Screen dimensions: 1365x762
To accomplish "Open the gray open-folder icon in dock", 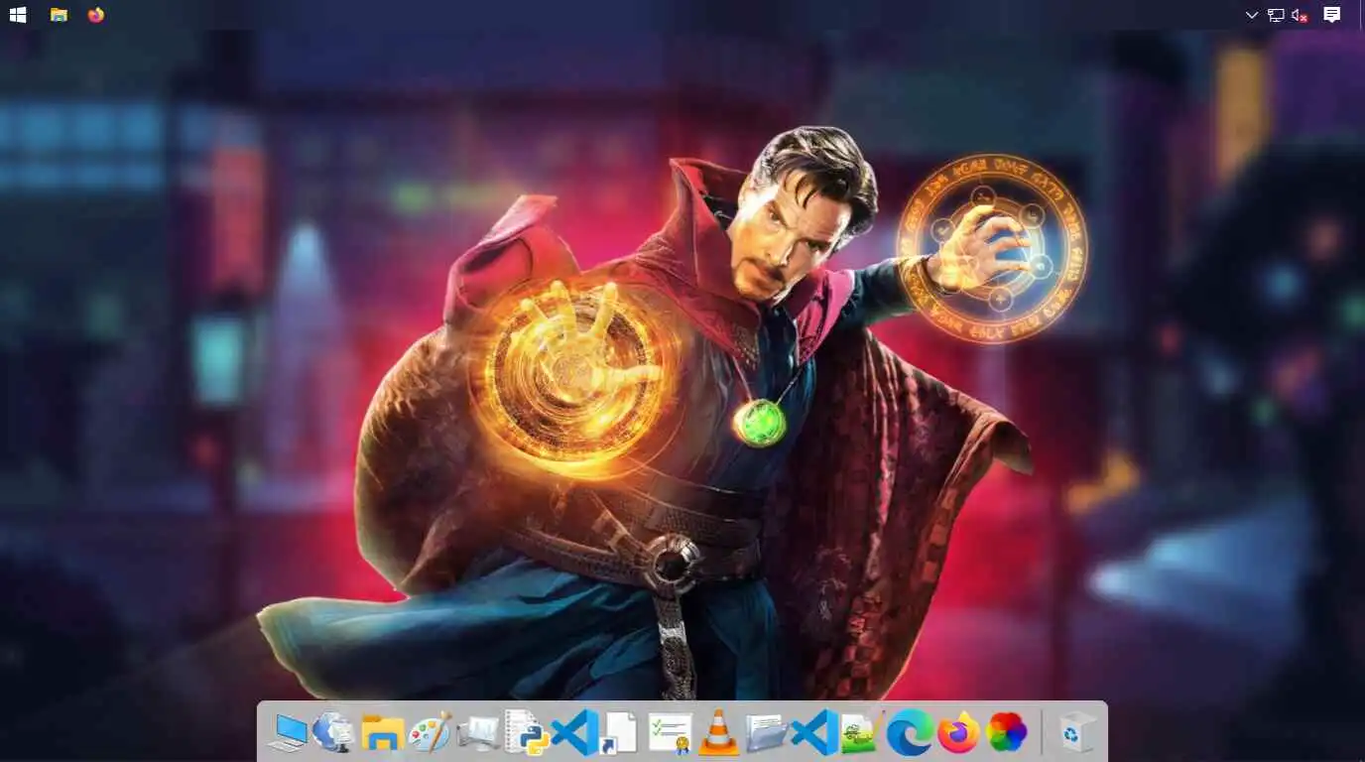I will 767,733.
